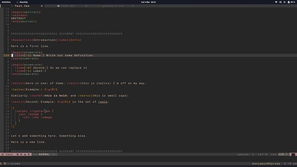Image resolution: width=297 pixels, height=167 pixels.
Task: Click the DOCUMENT comment separator line
Action: tap(66, 34)
